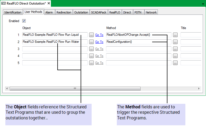This screenshot has height=128, width=206.
Task: Click empty Object field in row 5
Action: coord(55,63)
